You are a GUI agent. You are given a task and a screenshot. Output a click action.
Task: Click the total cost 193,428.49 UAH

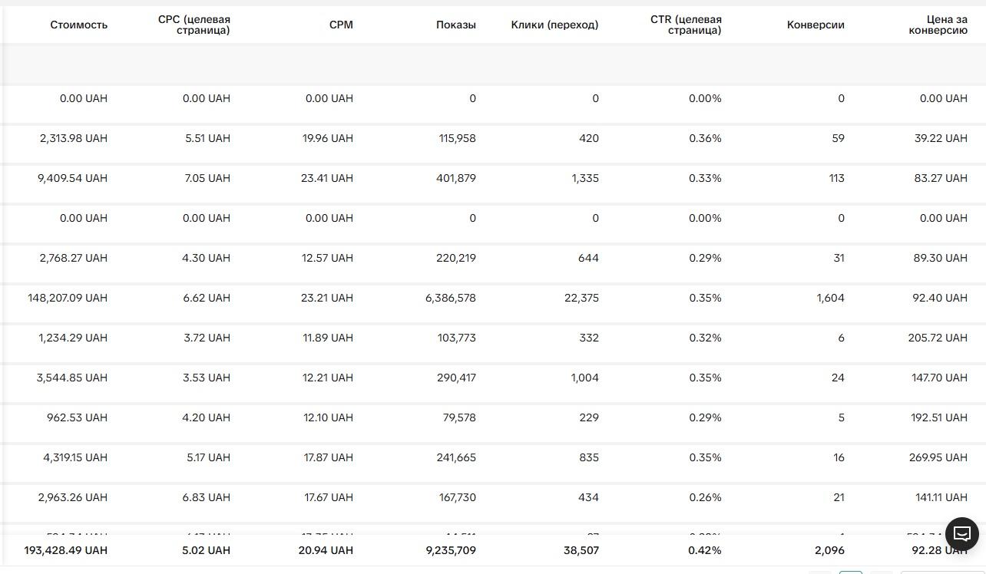coord(66,550)
